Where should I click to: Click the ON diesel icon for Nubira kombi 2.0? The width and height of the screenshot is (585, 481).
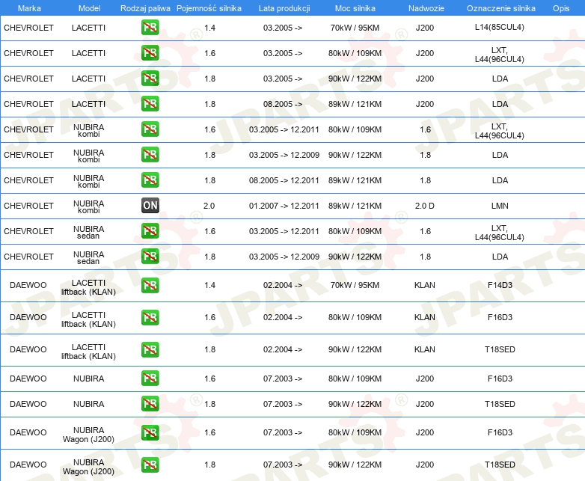point(150,206)
